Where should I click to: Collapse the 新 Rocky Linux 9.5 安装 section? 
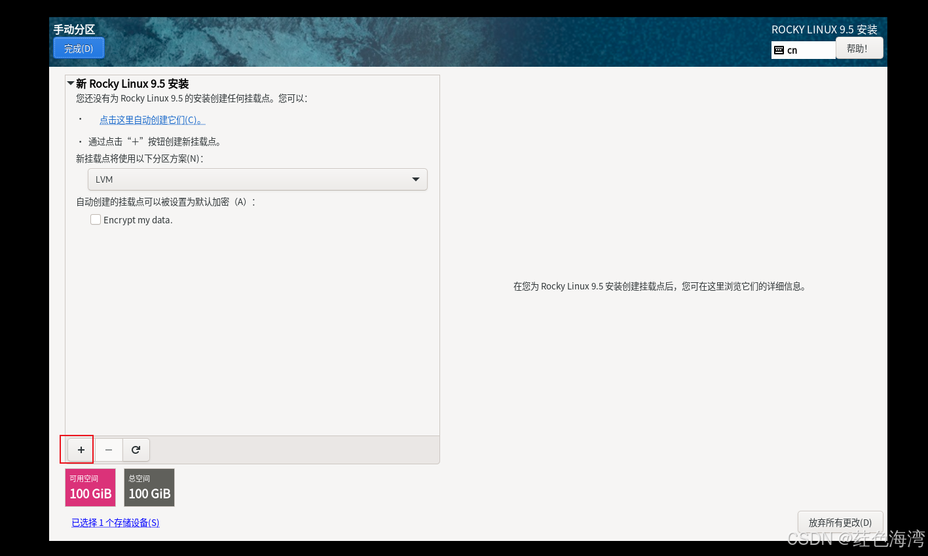pos(71,83)
